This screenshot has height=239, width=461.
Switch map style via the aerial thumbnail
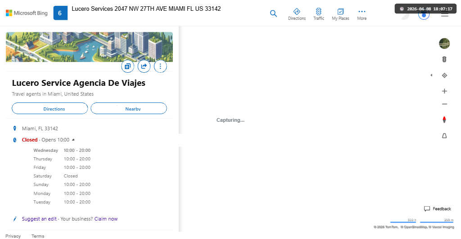coord(444,44)
